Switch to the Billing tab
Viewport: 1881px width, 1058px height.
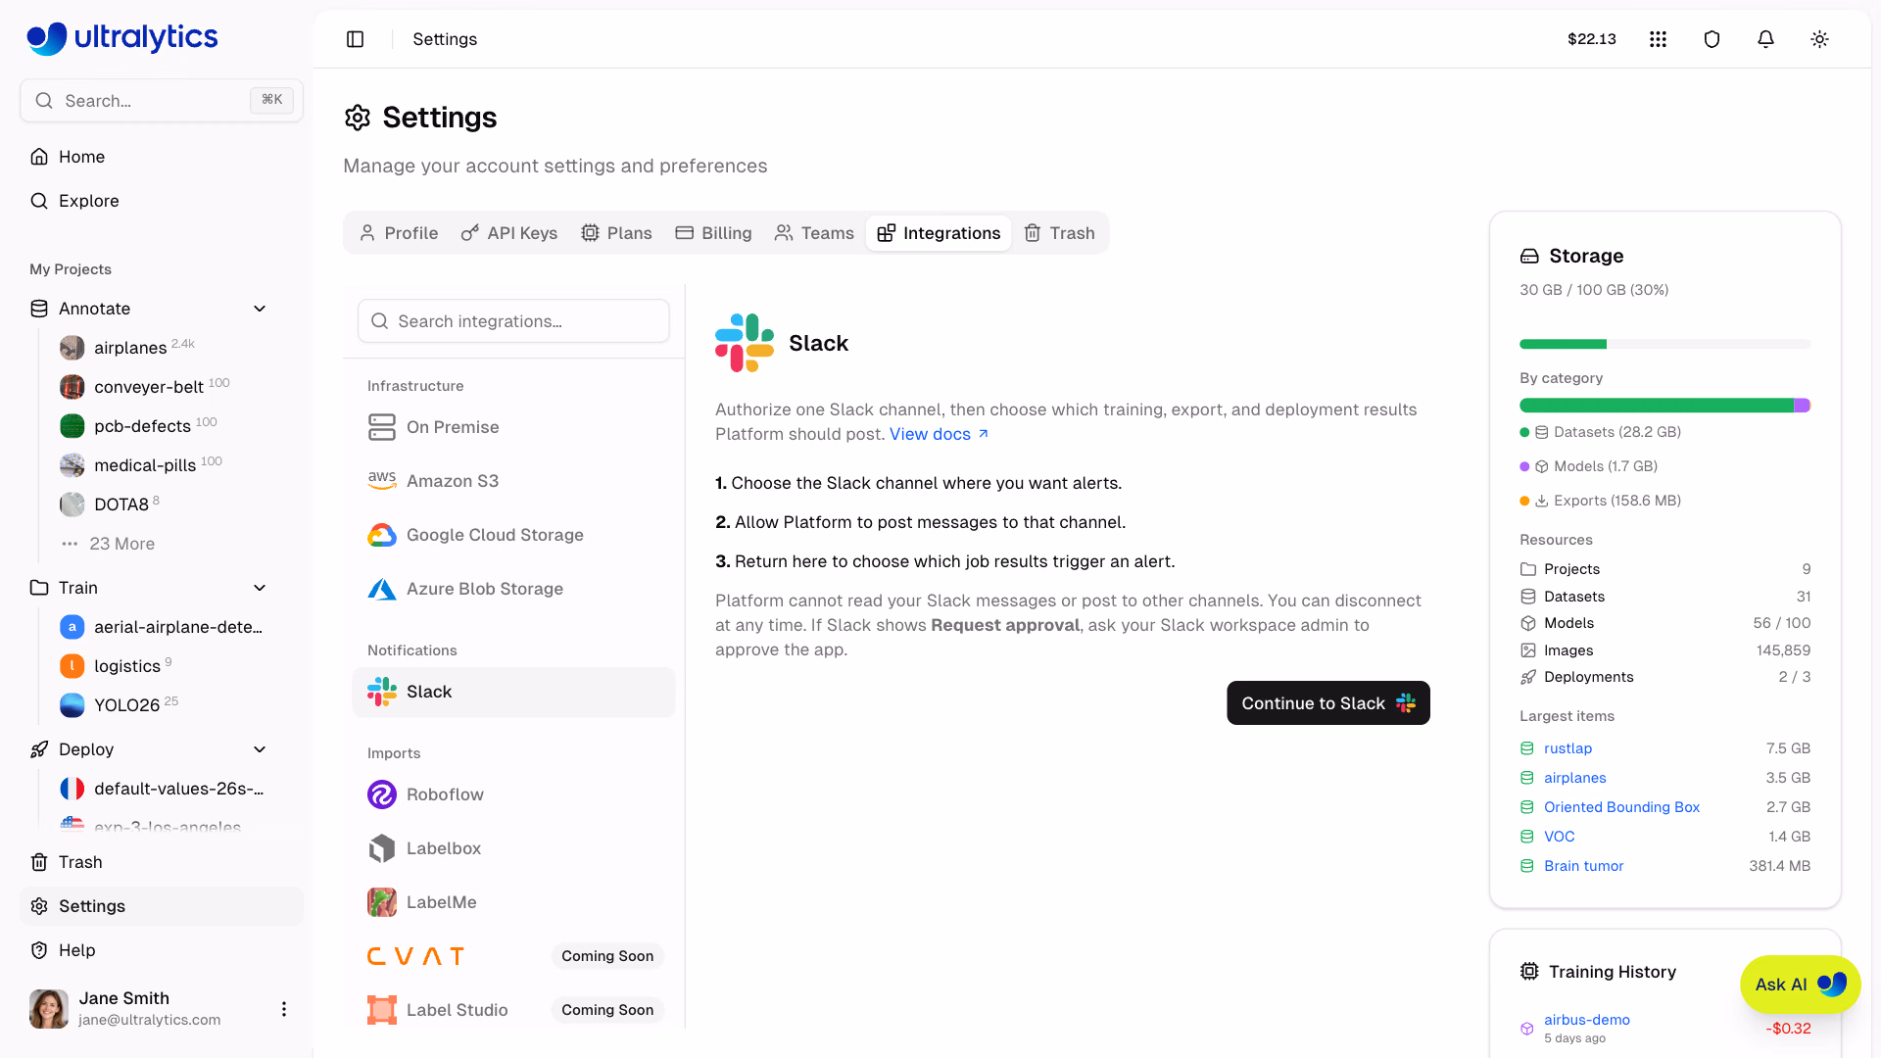[x=713, y=233]
